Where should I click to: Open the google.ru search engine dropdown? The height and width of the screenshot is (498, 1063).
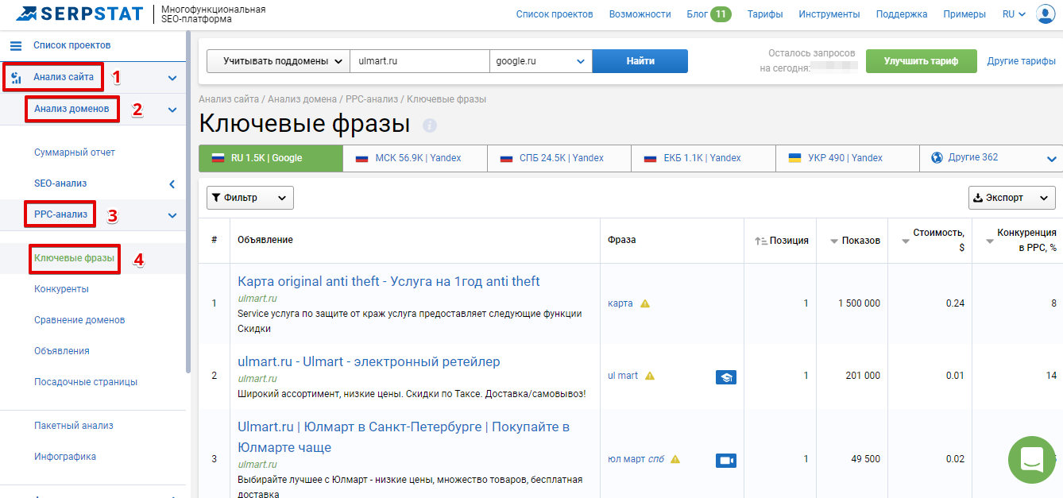541,61
